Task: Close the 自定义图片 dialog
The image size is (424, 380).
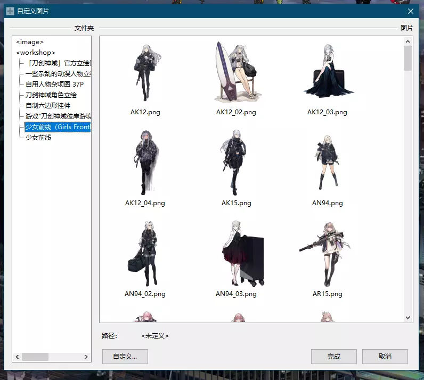Action: click(x=411, y=11)
